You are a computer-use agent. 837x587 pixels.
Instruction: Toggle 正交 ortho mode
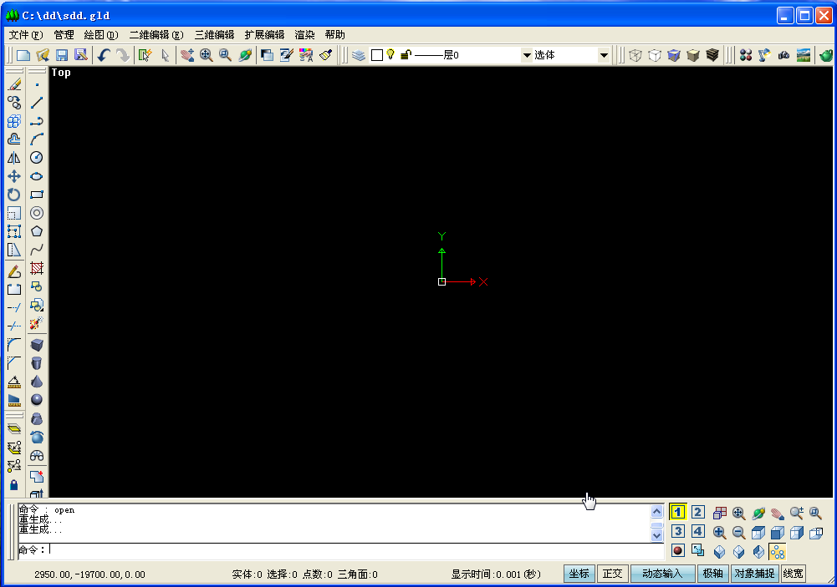point(612,574)
